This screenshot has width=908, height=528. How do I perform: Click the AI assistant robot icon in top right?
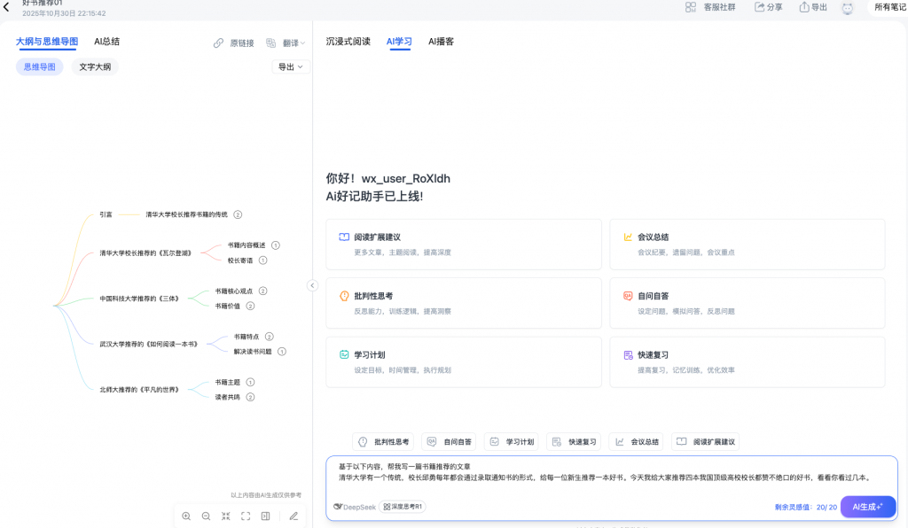pos(849,7)
